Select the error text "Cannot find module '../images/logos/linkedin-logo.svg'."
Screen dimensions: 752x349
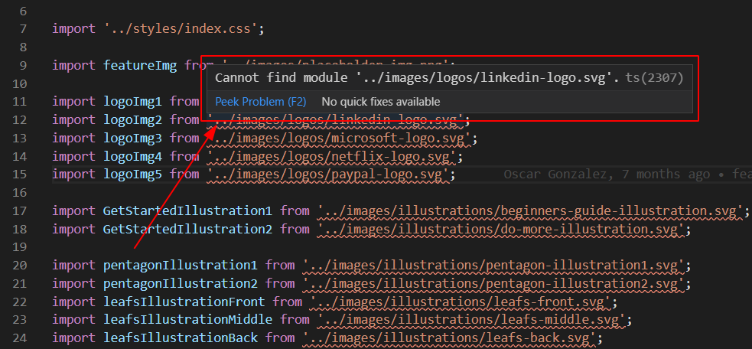click(x=417, y=78)
